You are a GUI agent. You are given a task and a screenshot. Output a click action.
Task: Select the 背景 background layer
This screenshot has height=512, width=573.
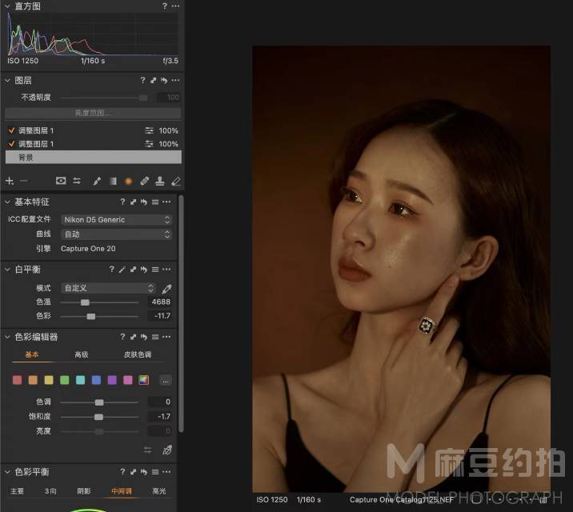(93, 158)
